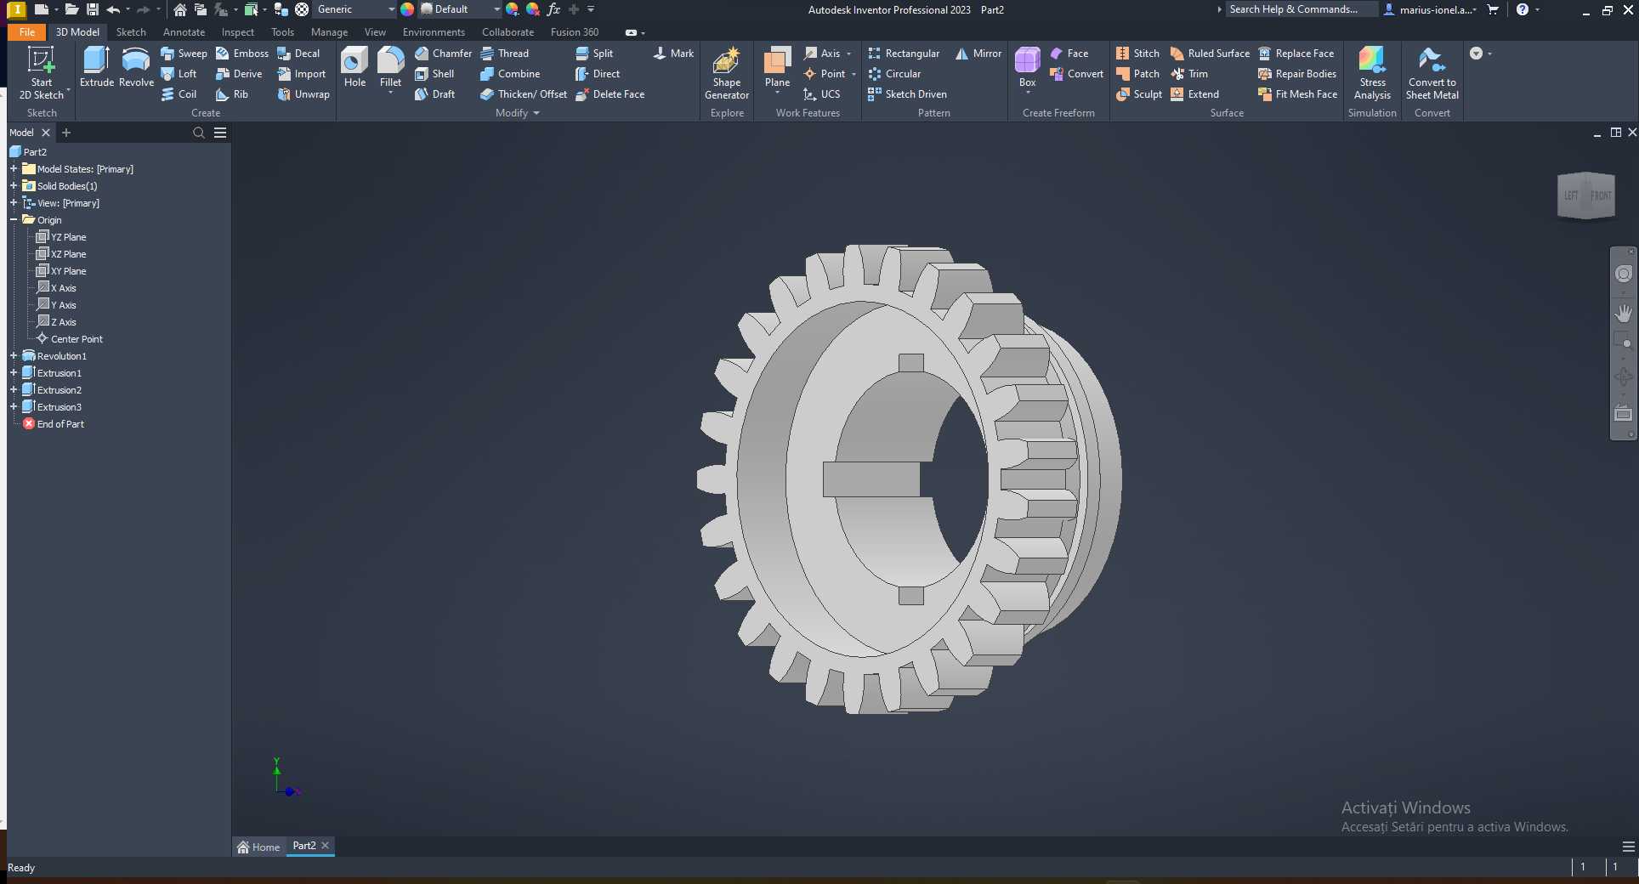Choose the Mirror tool
Screen dimensions: 1639x884
tap(978, 54)
